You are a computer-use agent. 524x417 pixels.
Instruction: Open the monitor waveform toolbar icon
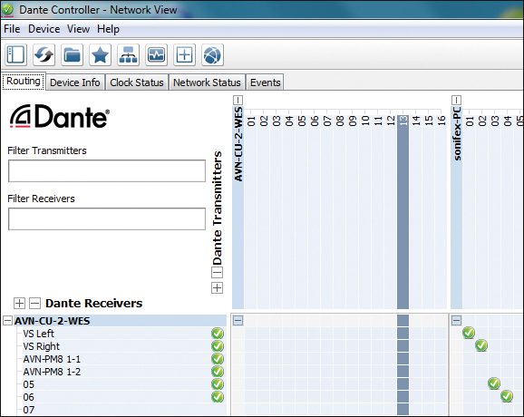[156, 54]
